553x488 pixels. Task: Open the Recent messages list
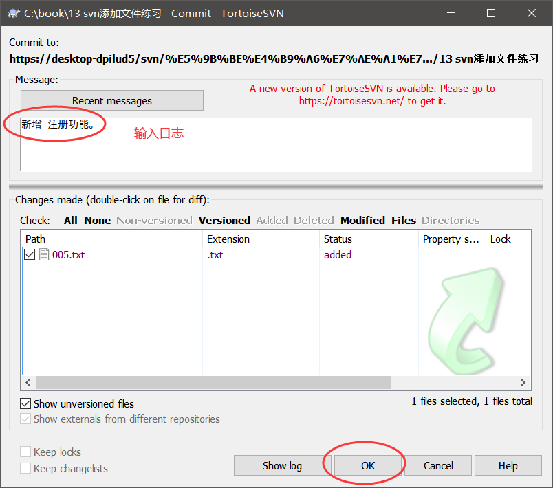112,101
